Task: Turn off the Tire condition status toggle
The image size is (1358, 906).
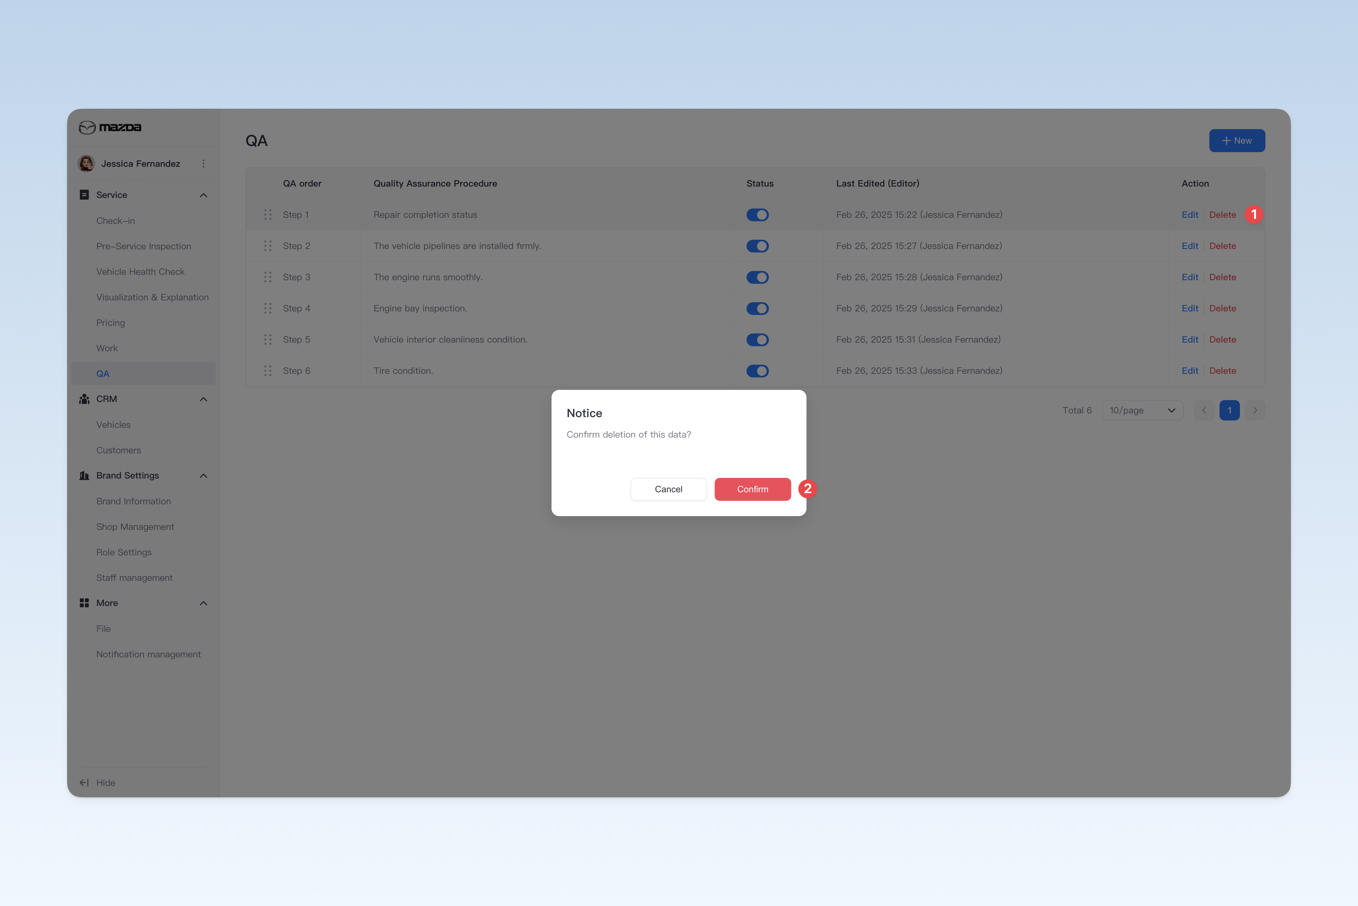Action: click(757, 371)
